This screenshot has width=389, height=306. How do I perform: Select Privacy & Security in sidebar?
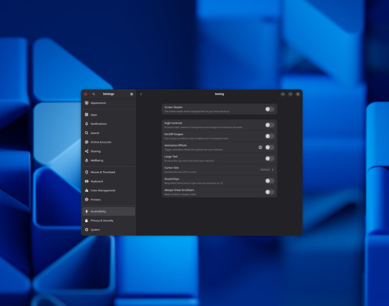(x=102, y=220)
